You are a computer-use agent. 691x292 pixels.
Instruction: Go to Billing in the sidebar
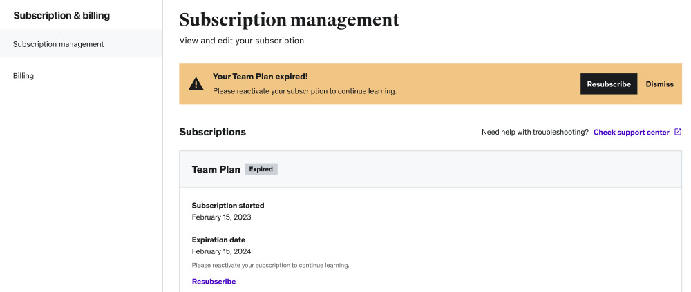(23, 76)
